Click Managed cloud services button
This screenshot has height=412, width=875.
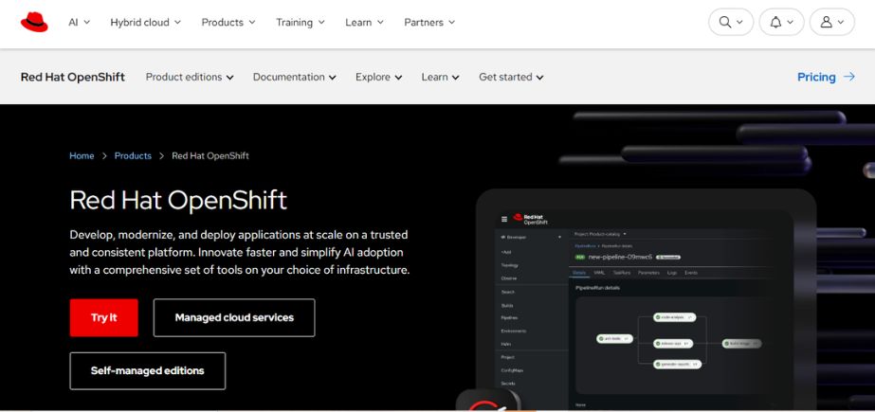233,317
